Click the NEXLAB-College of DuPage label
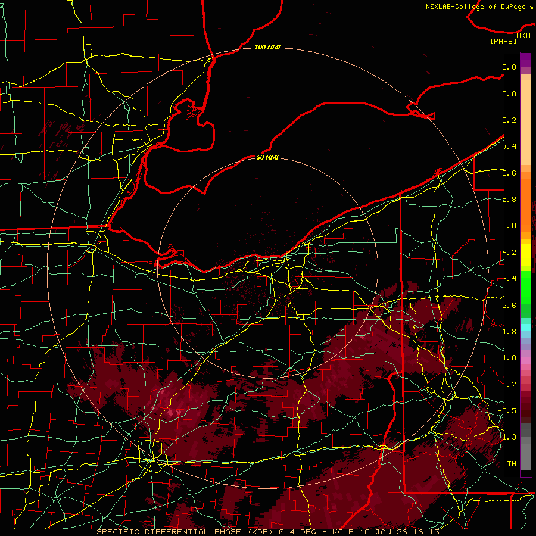This screenshot has height=536, width=536. (475, 7)
